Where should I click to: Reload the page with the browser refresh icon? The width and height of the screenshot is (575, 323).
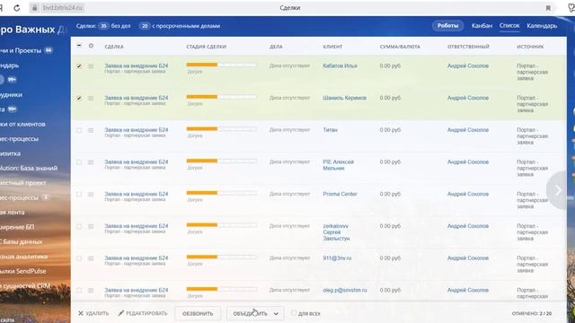click(17, 8)
